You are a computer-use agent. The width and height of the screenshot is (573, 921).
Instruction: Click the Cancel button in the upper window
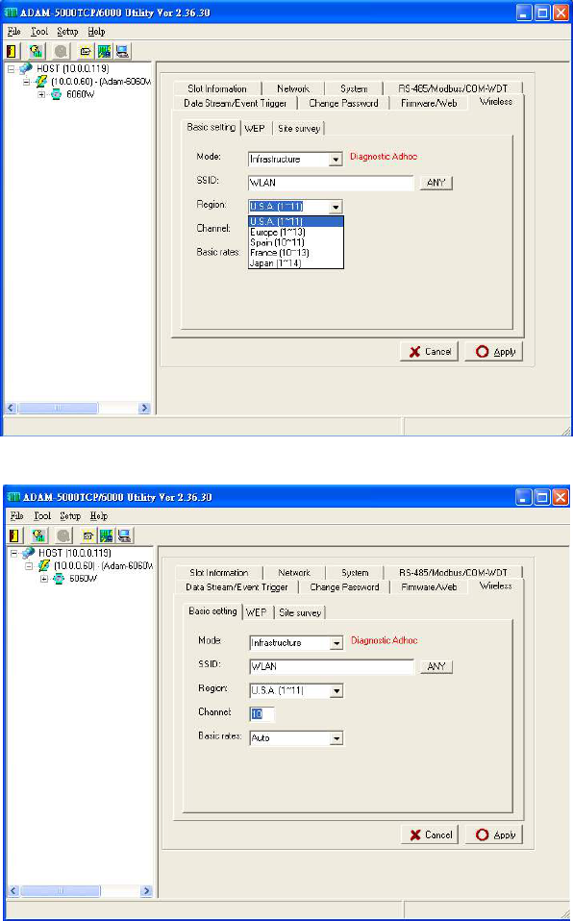[429, 352]
